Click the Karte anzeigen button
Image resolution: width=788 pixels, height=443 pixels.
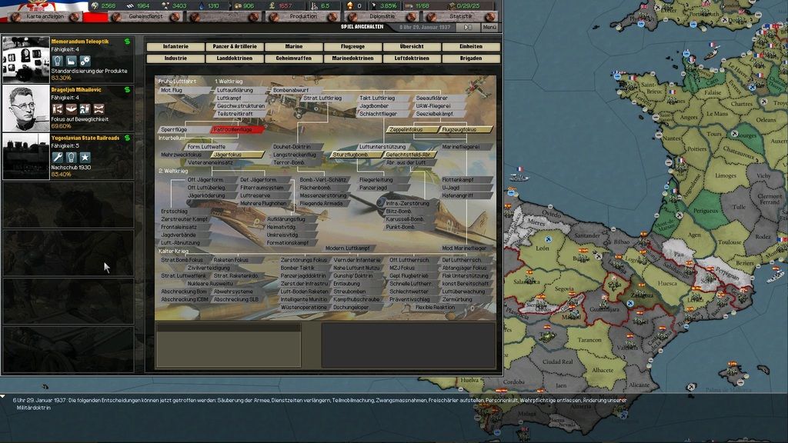tap(45, 17)
